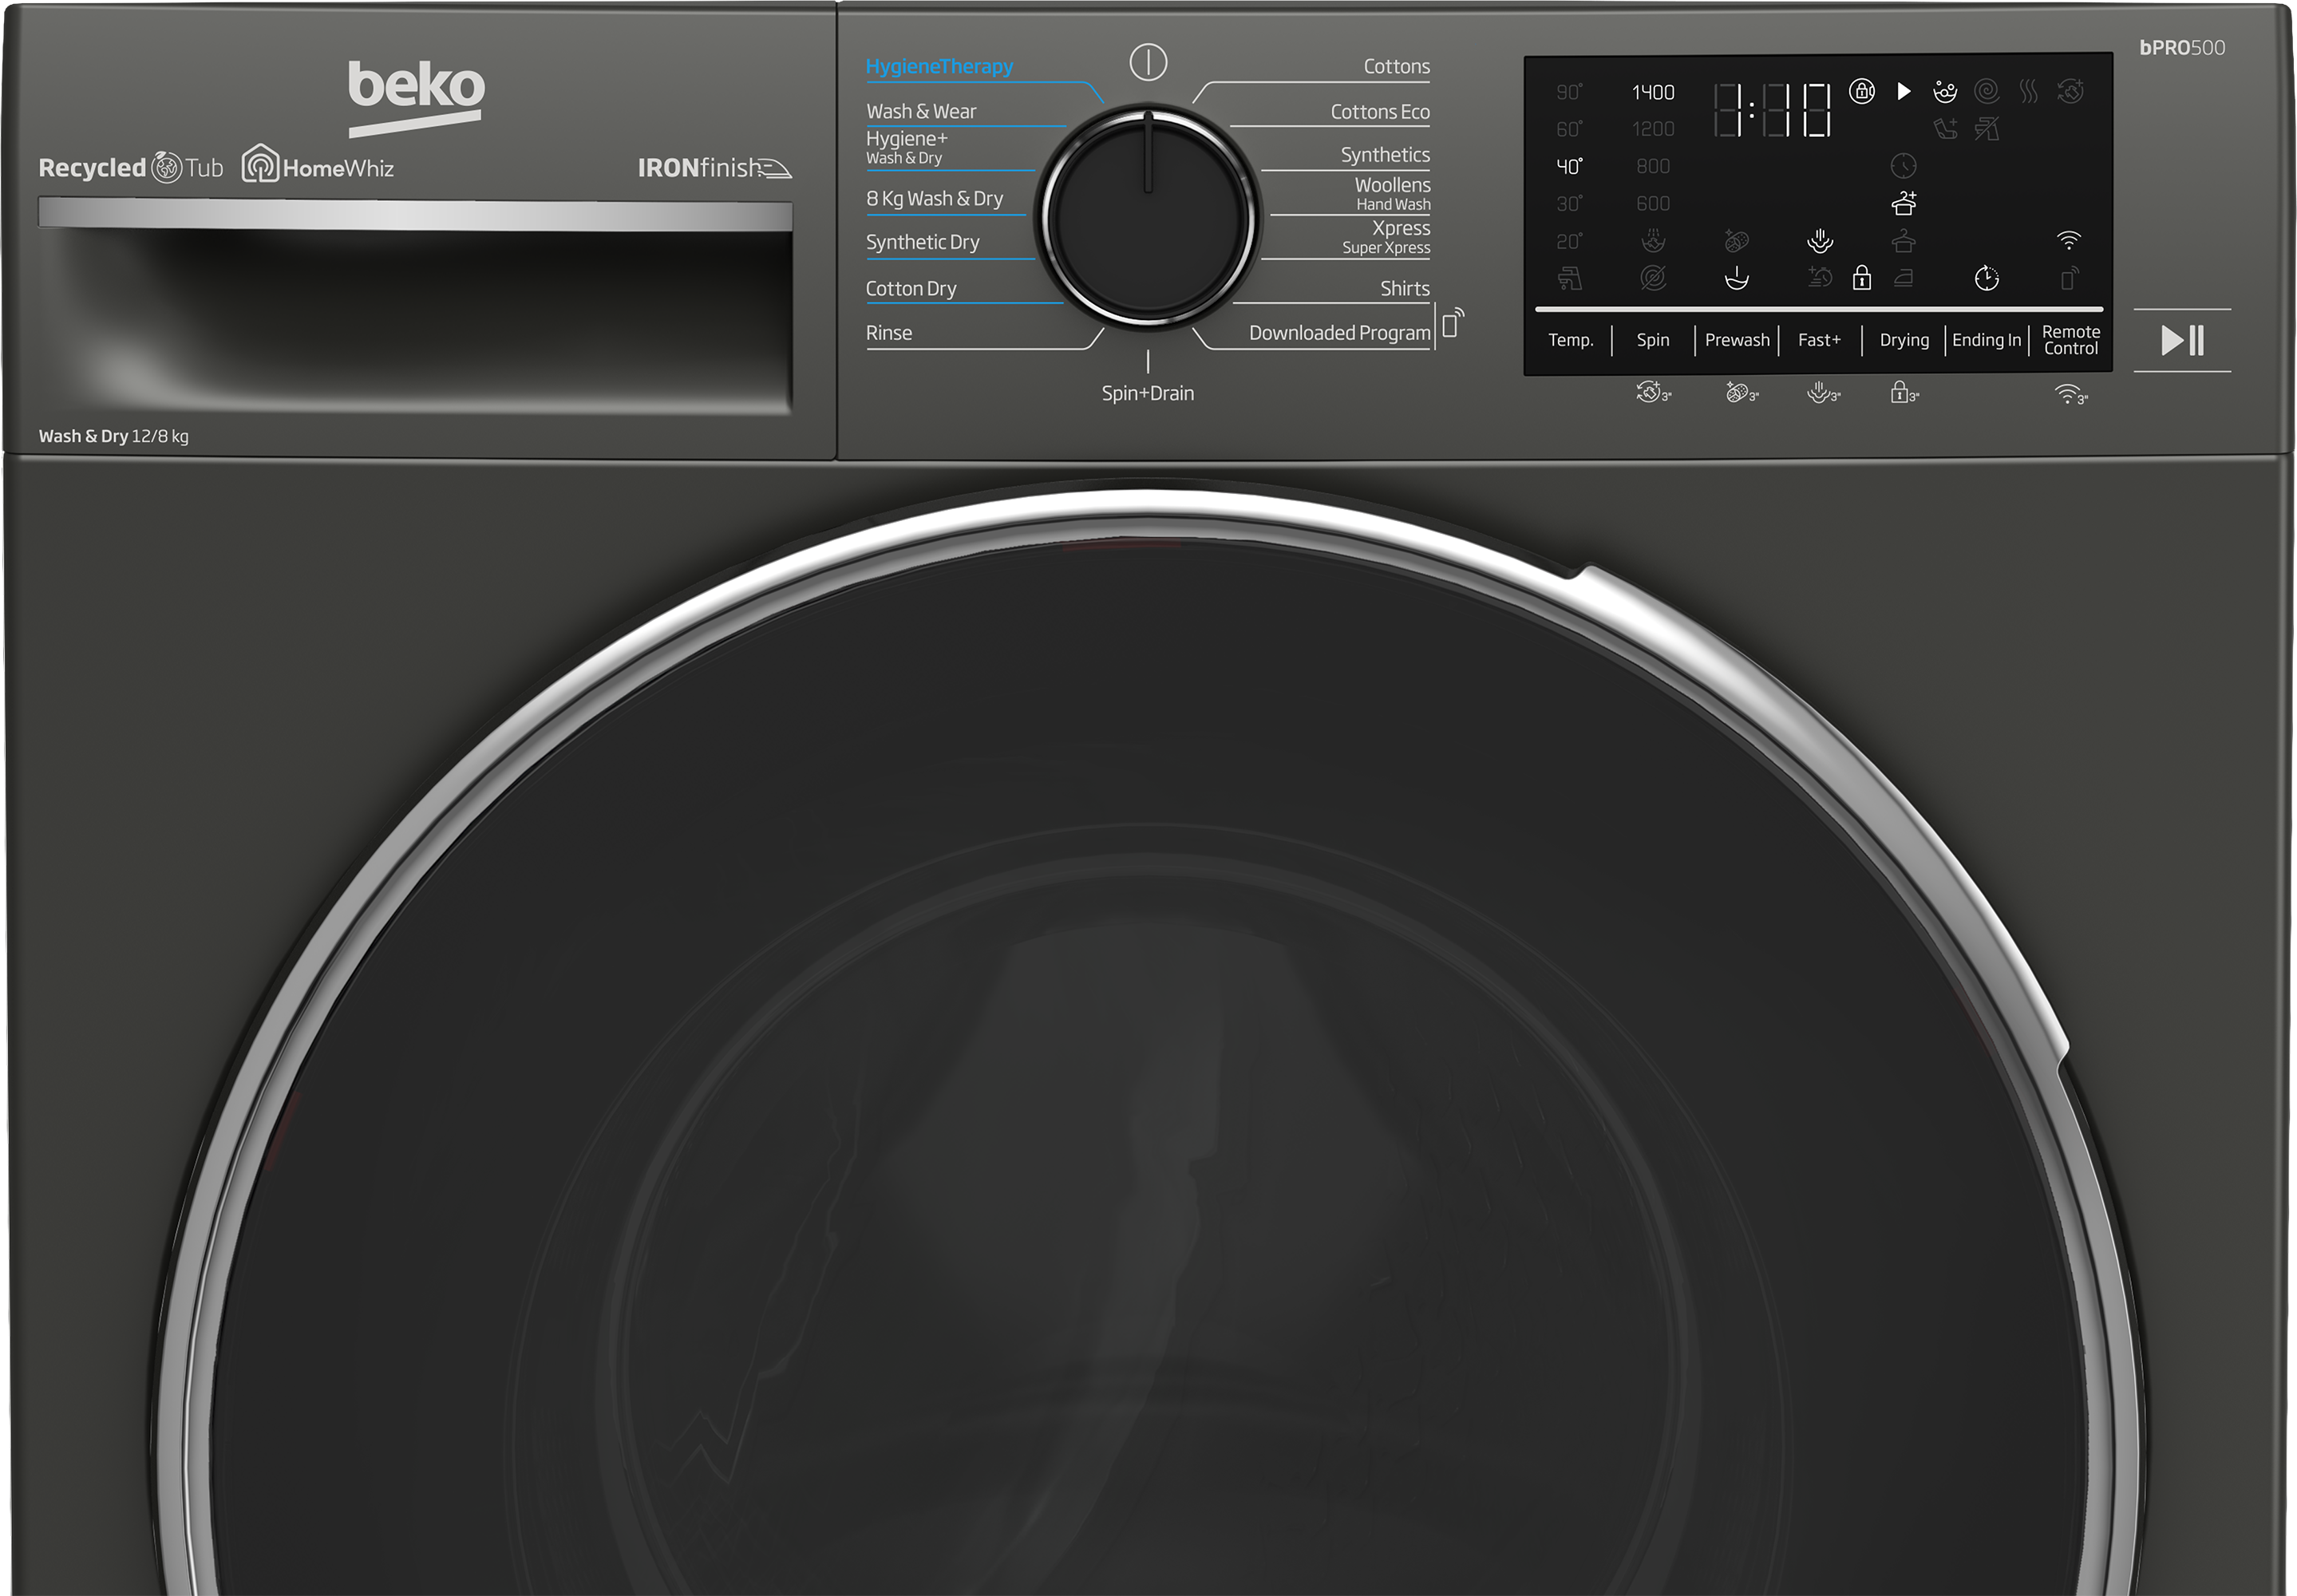Tap the door lock circle icon on display
2297x1596 pixels.
pyautogui.click(x=1861, y=91)
